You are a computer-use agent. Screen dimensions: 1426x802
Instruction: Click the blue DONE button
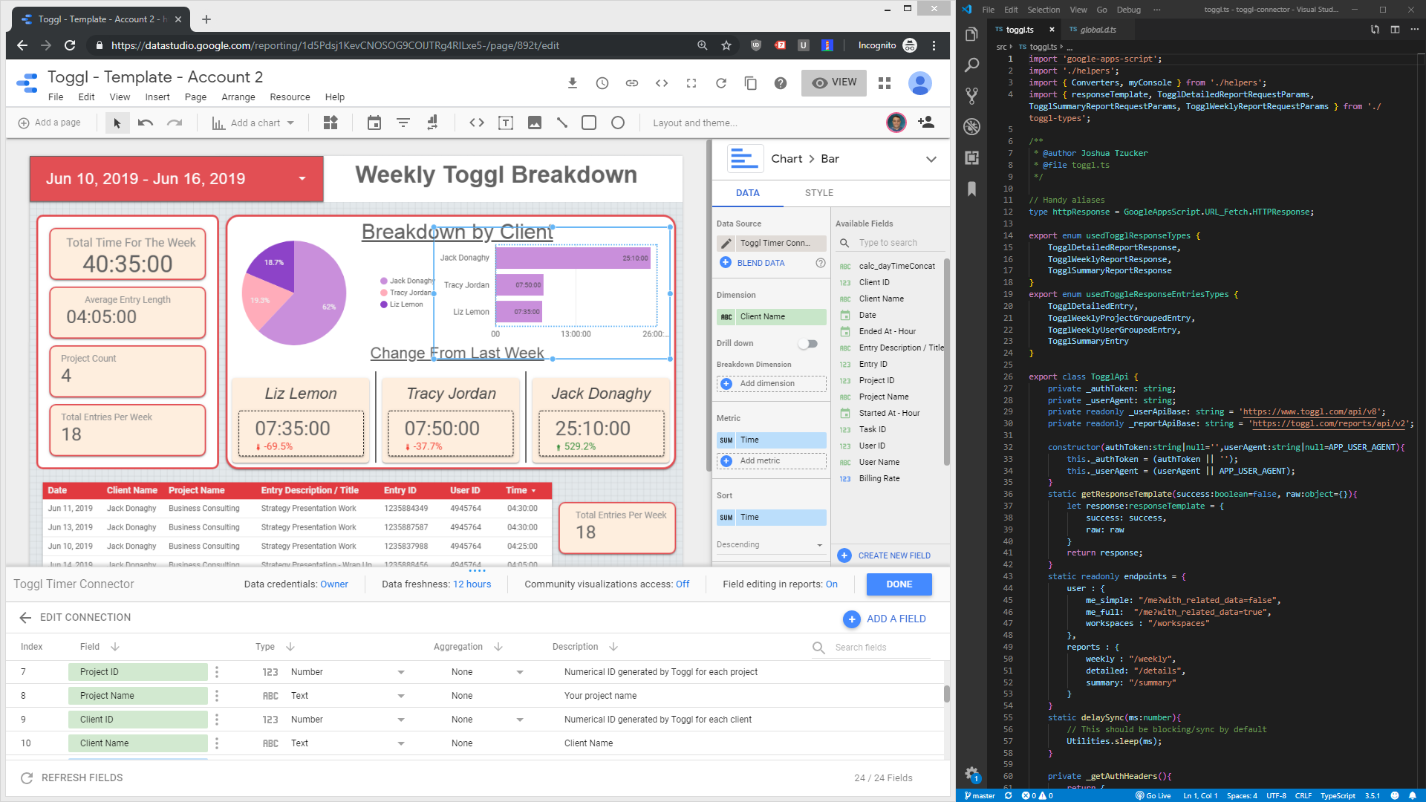pyautogui.click(x=899, y=584)
